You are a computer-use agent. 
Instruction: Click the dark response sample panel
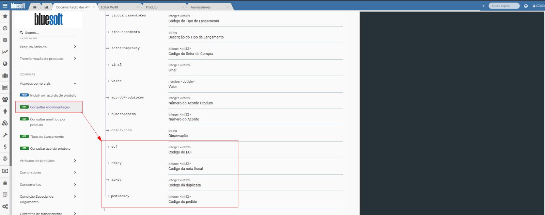452,113
